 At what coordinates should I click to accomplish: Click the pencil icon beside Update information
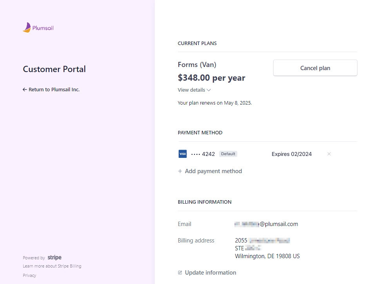point(180,273)
